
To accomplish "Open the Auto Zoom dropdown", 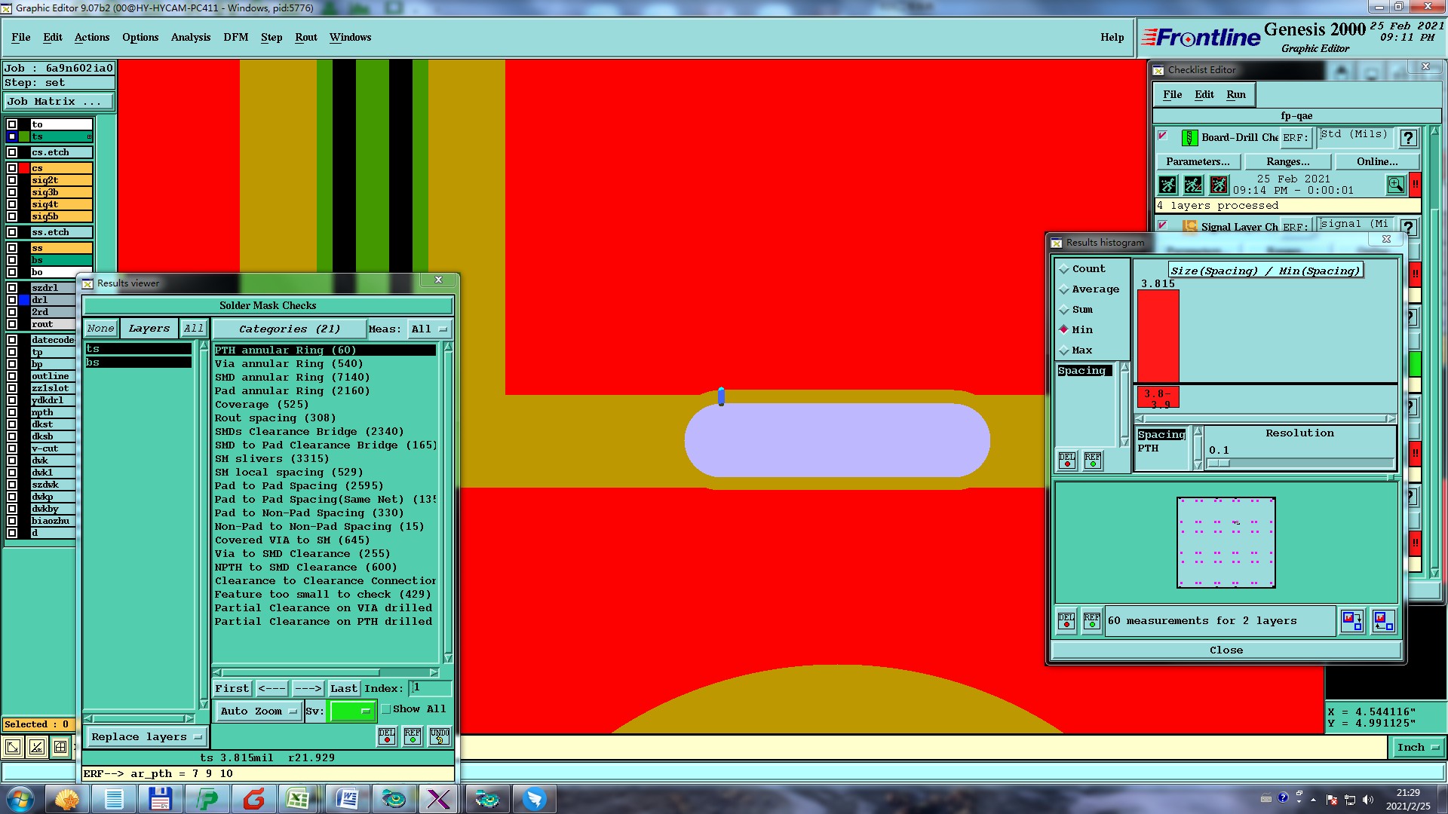I will pos(258,711).
